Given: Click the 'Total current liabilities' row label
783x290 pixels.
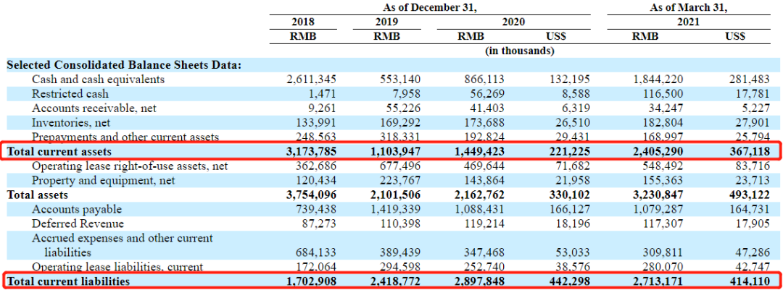Looking at the screenshot, I should [x=68, y=281].
